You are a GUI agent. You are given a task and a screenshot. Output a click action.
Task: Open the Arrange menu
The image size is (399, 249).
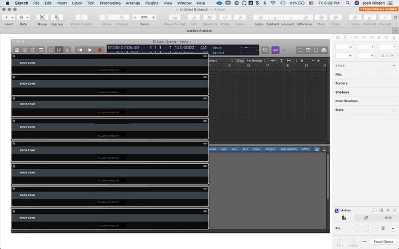(133, 3)
